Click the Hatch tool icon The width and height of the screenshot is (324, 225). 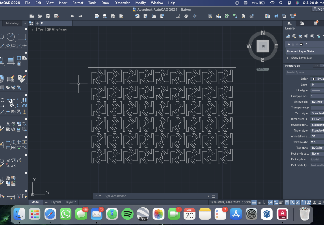[1, 61]
